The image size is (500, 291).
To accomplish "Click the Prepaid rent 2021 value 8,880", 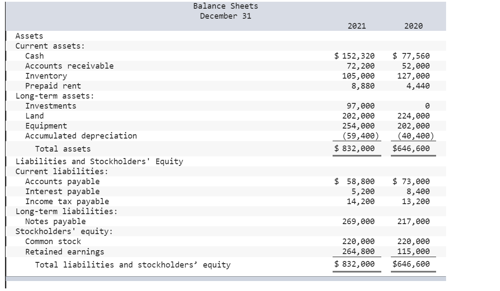I will click(x=363, y=86).
